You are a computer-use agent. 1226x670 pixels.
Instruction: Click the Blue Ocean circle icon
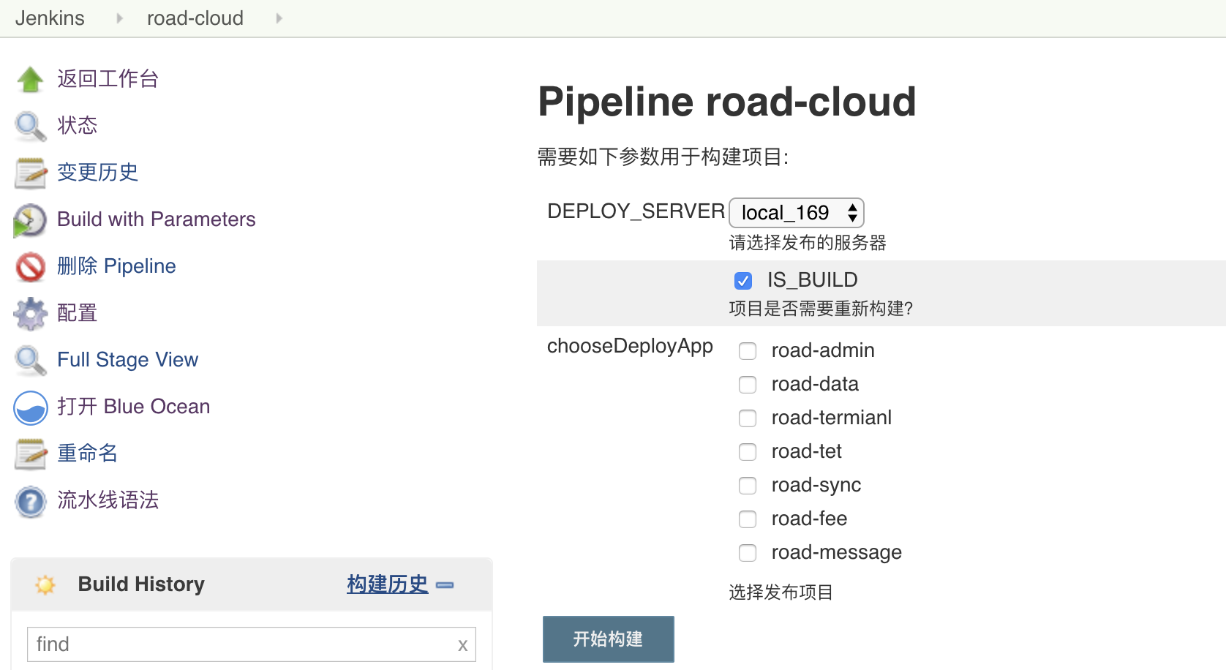31,407
